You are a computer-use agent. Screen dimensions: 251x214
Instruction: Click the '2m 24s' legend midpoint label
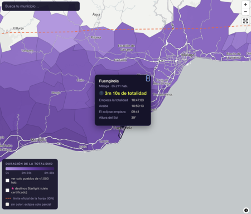point(26,173)
